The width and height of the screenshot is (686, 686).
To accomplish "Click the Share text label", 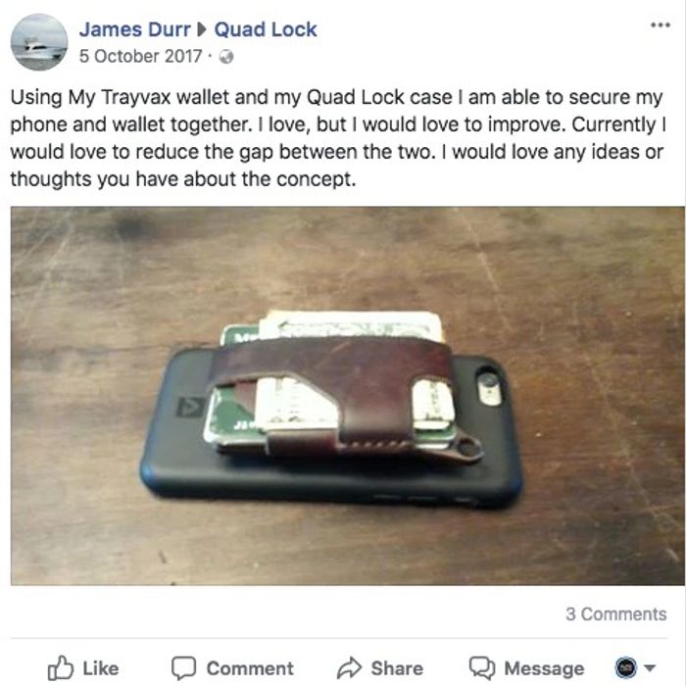I will [x=397, y=668].
